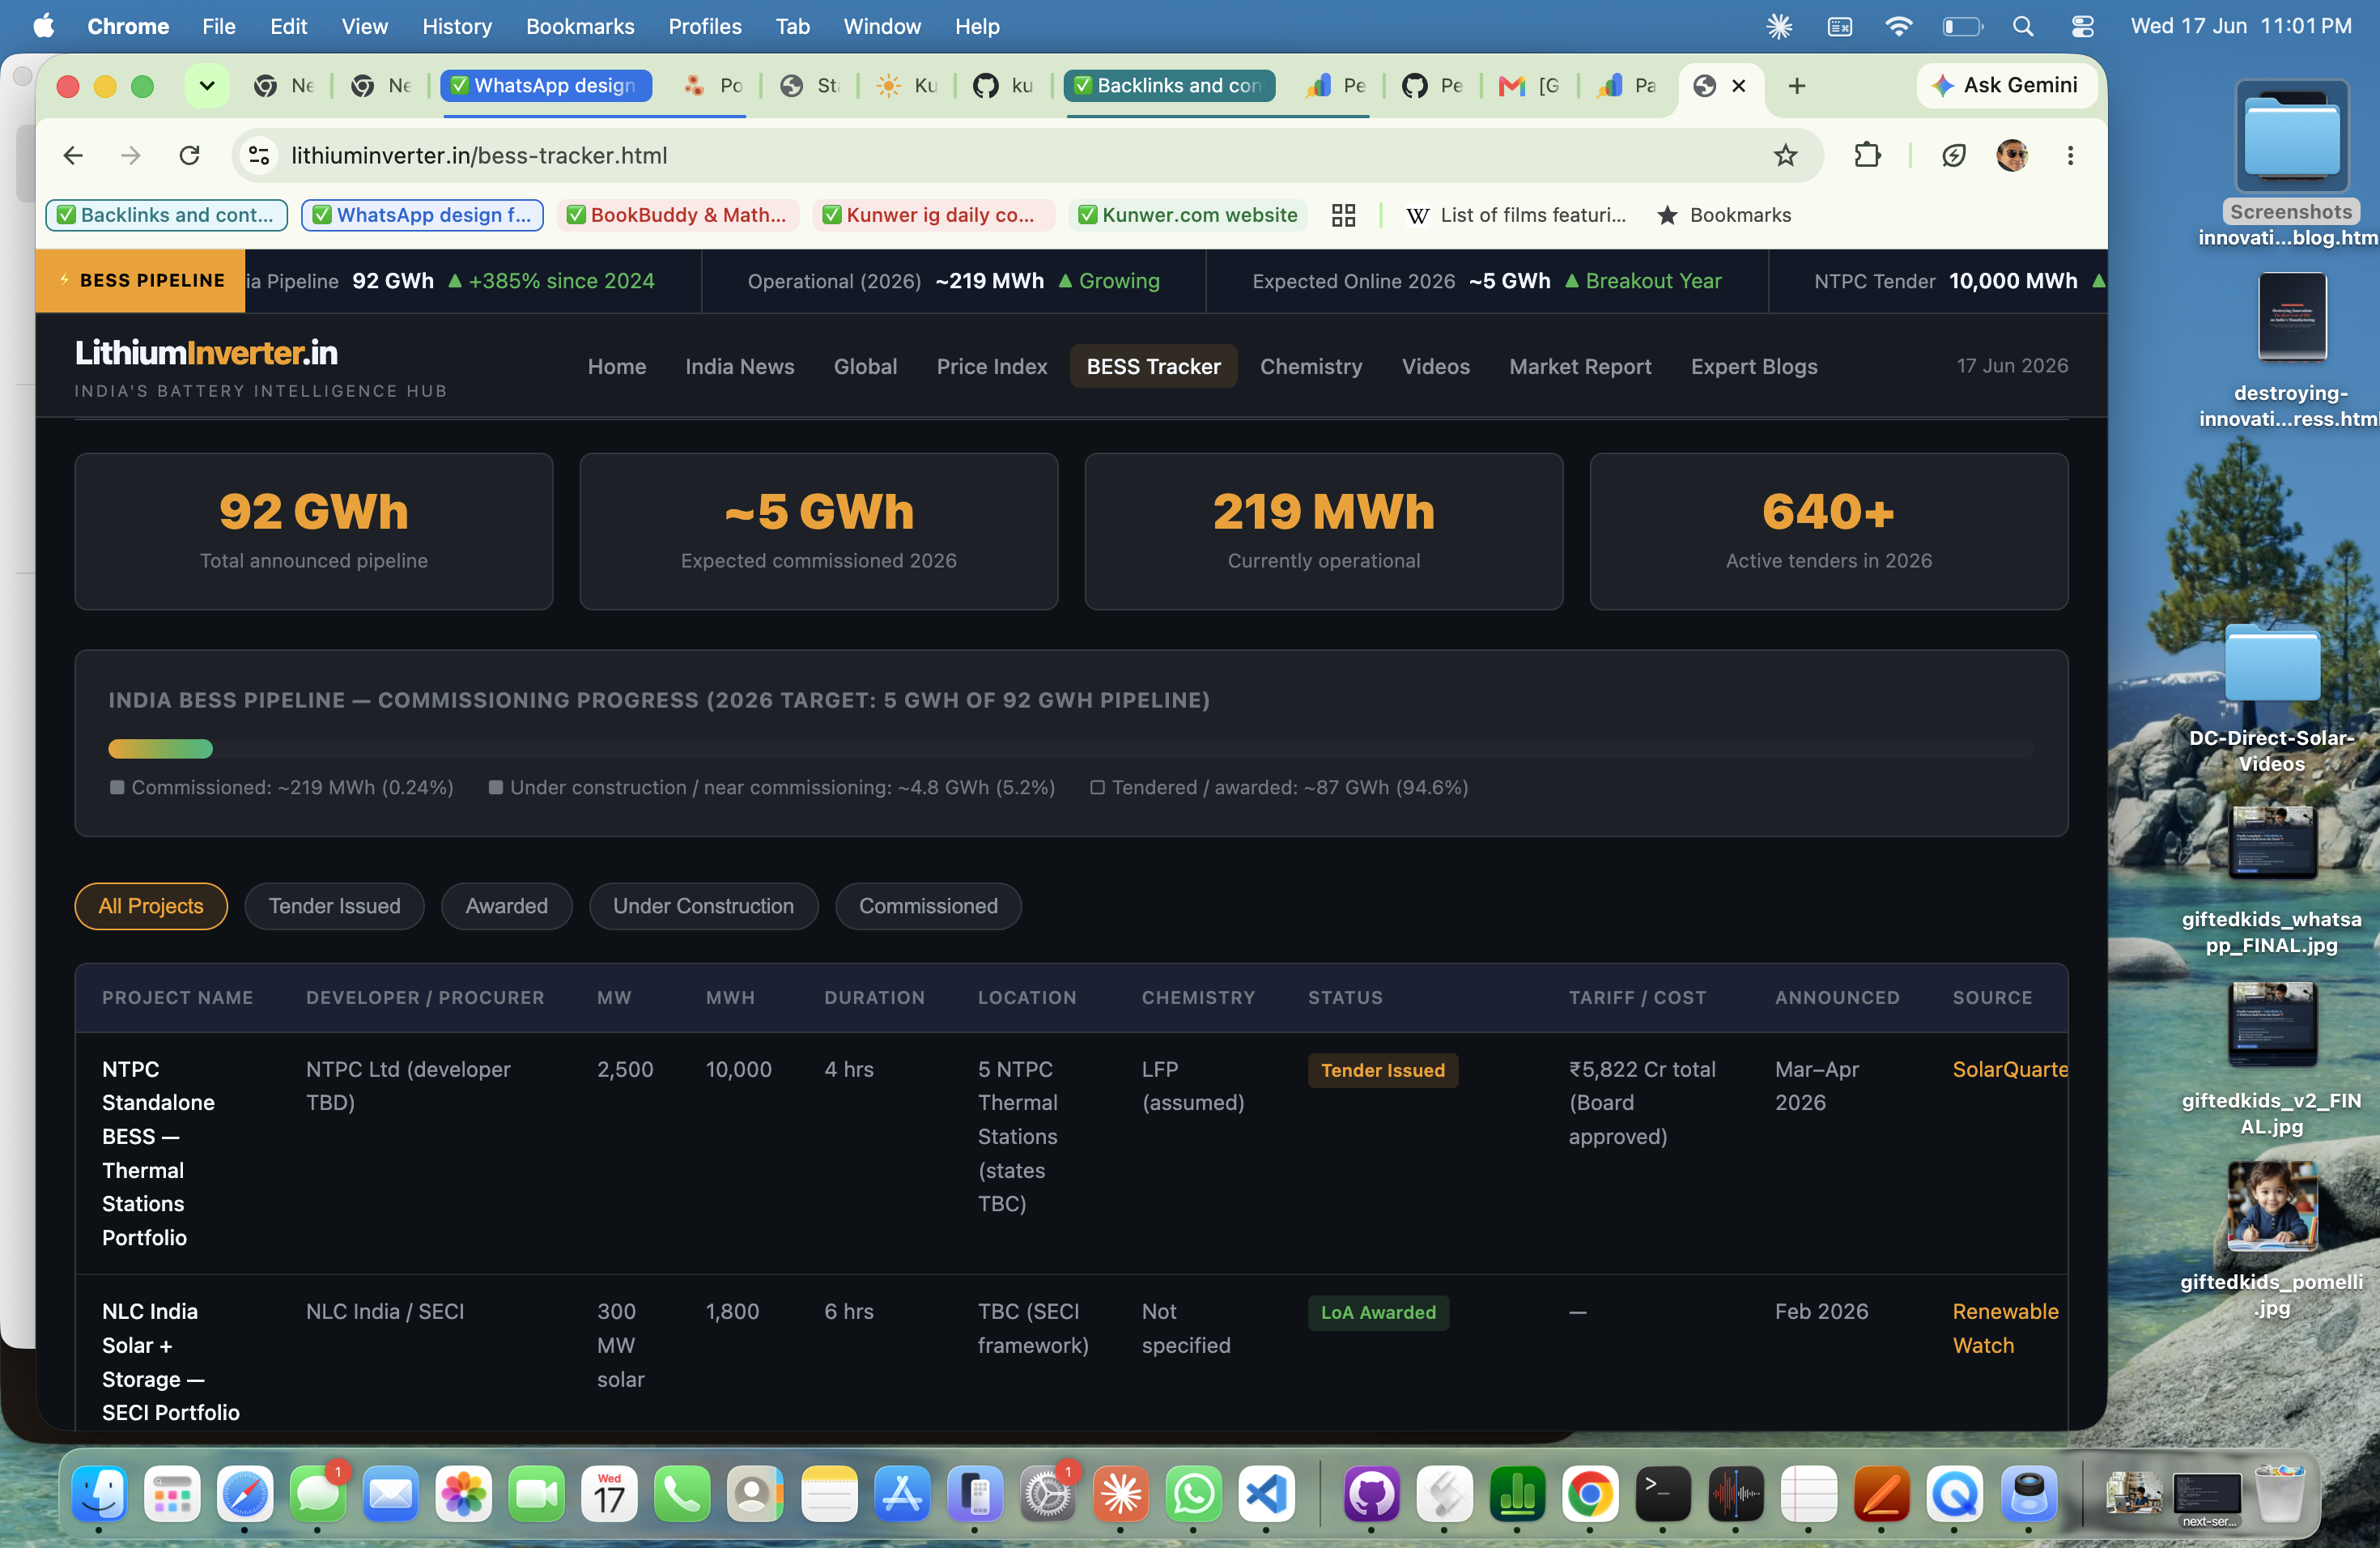Open the Bookmarks star folder
2380x1548 pixels.
[x=1724, y=215]
